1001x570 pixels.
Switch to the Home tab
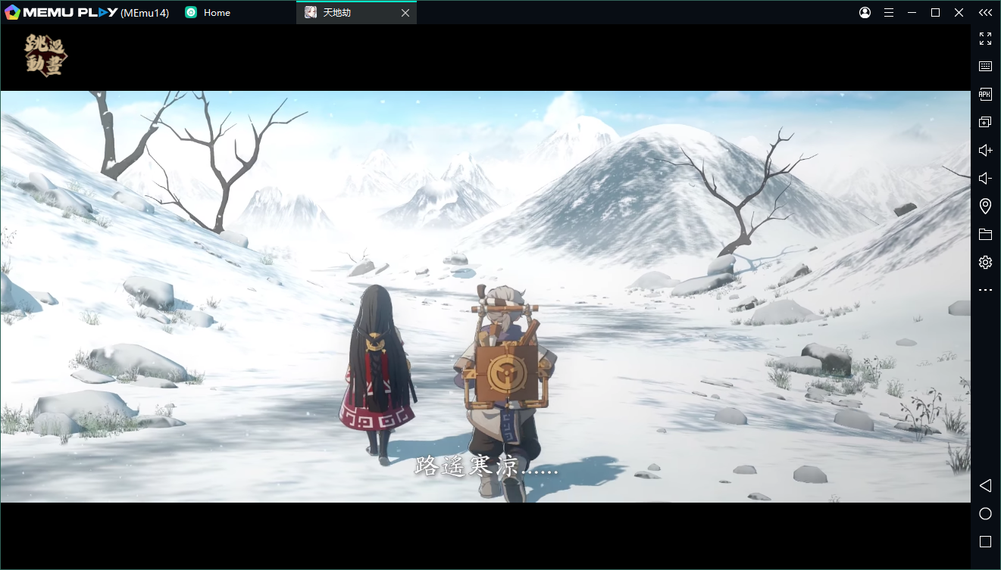pyautogui.click(x=216, y=13)
